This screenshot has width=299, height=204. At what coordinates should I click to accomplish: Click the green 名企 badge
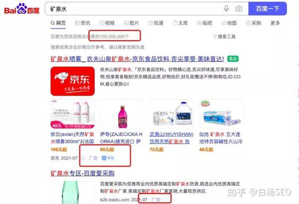[x=233, y=59]
